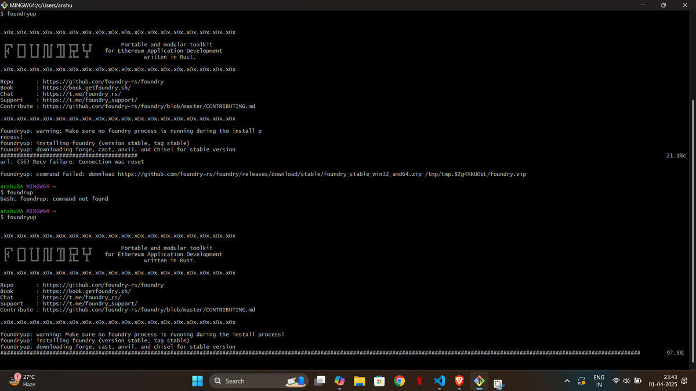Click the MINGW64 window title icon
Image resolution: width=696 pixels, height=391 pixels.
[x=5, y=5]
